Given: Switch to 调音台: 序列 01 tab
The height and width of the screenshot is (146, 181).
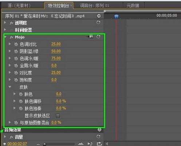Looking at the screenshot, I should pyautogui.click(x=94, y=5).
